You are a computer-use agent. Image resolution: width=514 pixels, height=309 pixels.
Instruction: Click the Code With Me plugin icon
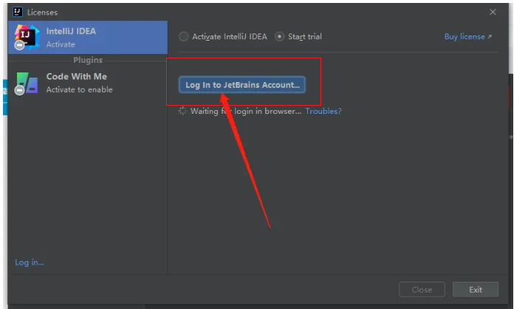27,84
